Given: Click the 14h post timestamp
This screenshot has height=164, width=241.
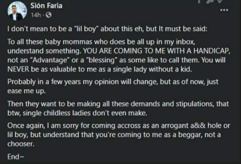Looking at the screenshot, I should tap(35, 15).
